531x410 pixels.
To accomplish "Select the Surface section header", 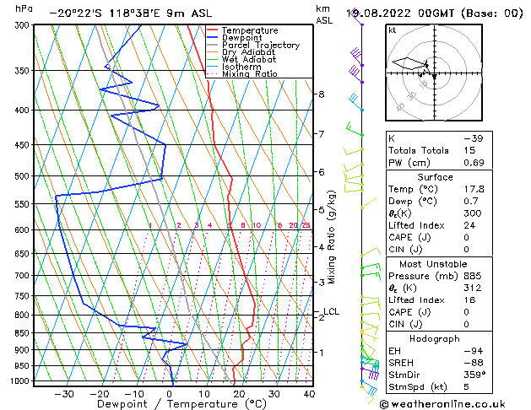I will [x=434, y=178].
